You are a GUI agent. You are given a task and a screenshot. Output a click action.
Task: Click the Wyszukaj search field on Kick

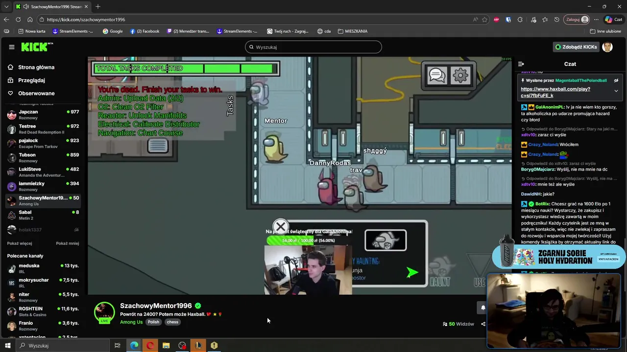pyautogui.click(x=313, y=47)
